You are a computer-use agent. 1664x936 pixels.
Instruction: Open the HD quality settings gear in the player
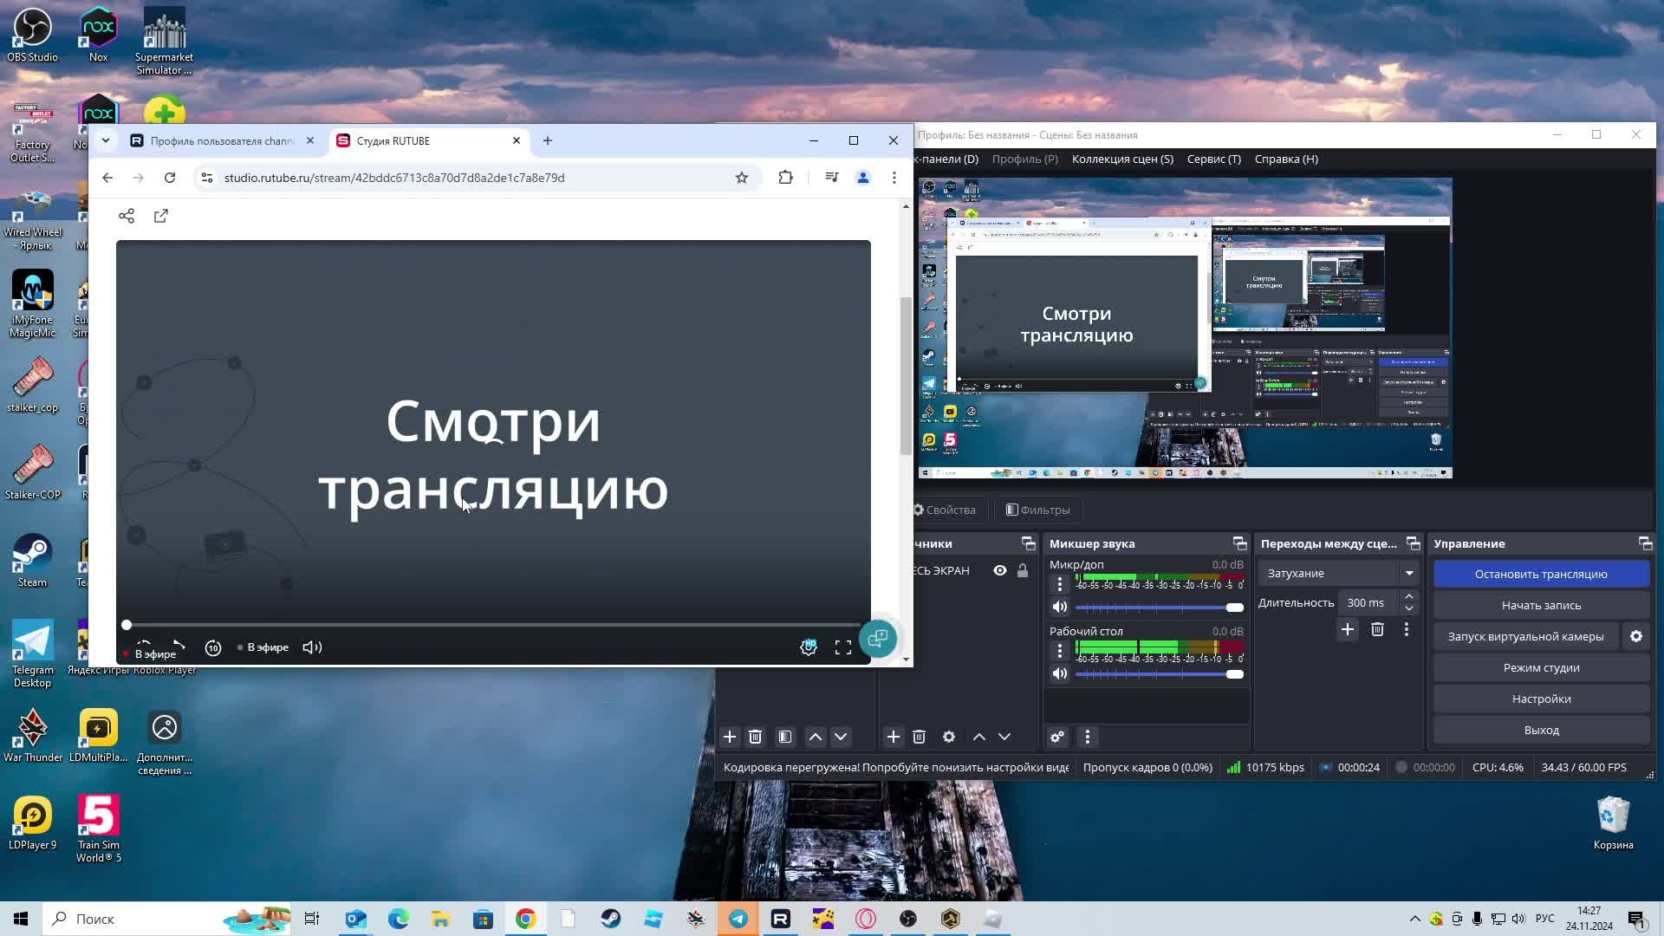pos(808,647)
